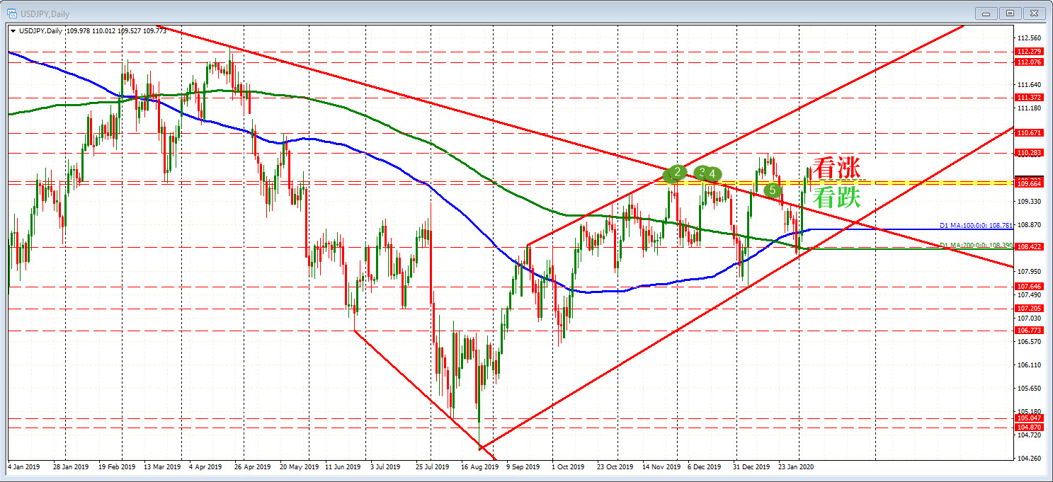Click the 108.422 red price level label

(1028, 247)
